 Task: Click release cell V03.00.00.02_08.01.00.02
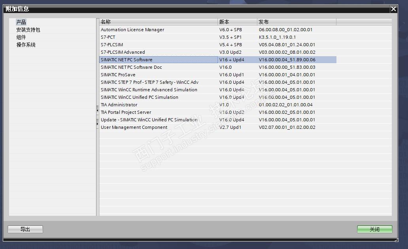tap(297, 52)
